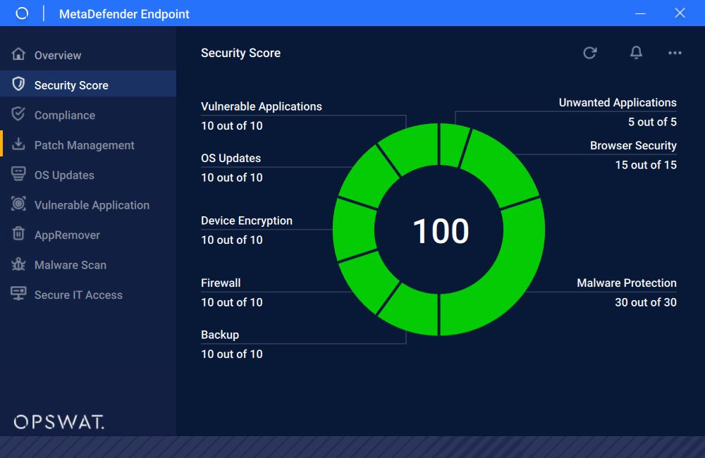The height and width of the screenshot is (458, 705).
Task: Click the Unwanted Applications score label
Action: (618, 103)
